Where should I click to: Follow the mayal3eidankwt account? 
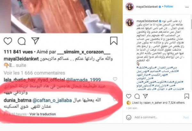(x=169, y=6)
